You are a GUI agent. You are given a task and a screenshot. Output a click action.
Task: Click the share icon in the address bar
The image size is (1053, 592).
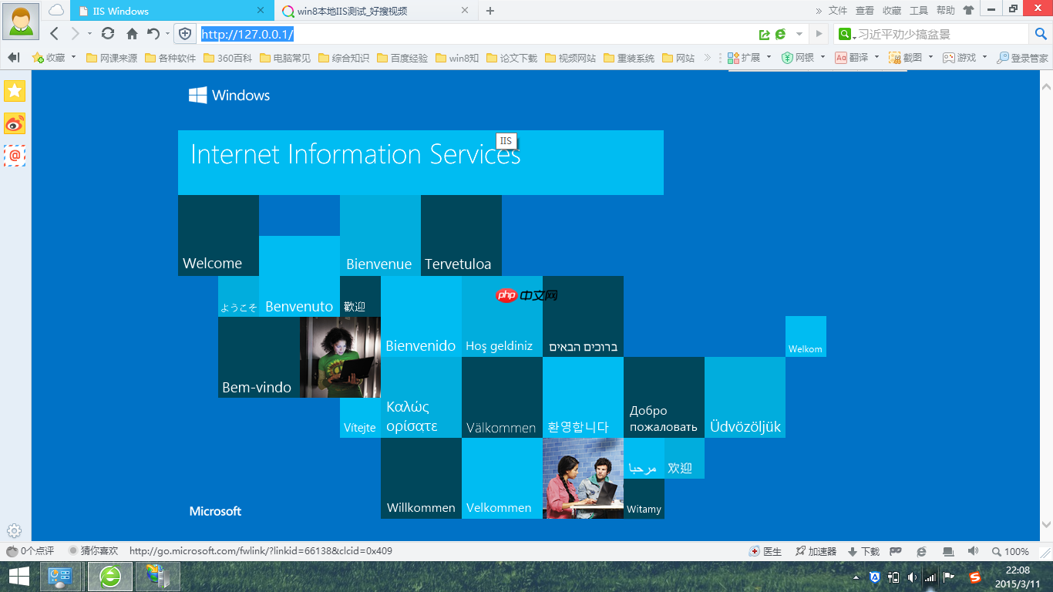[x=764, y=34]
